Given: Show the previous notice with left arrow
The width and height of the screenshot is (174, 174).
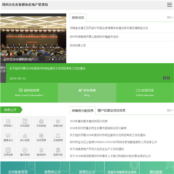Looking at the screenshot, I should [x=164, y=78].
